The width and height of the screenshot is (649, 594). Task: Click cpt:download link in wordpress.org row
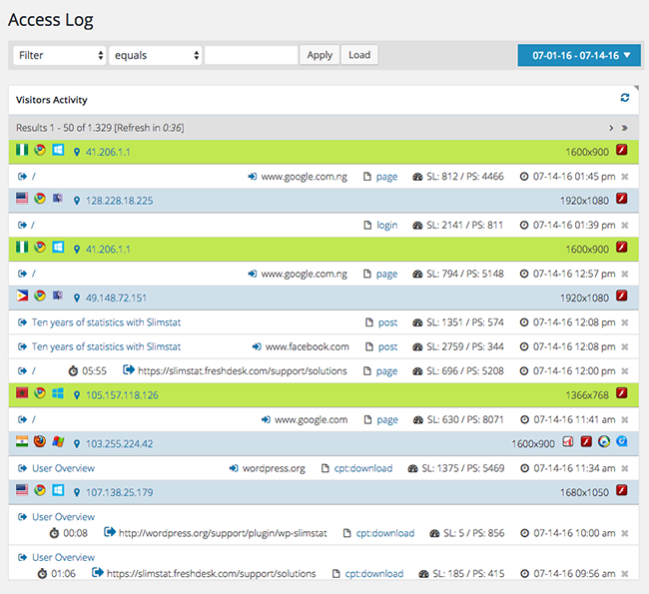363,468
